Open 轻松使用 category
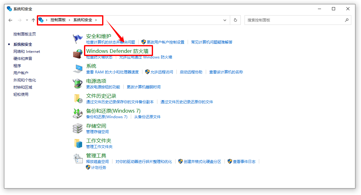This screenshot has width=361, height=195. [x=21, y=94]
